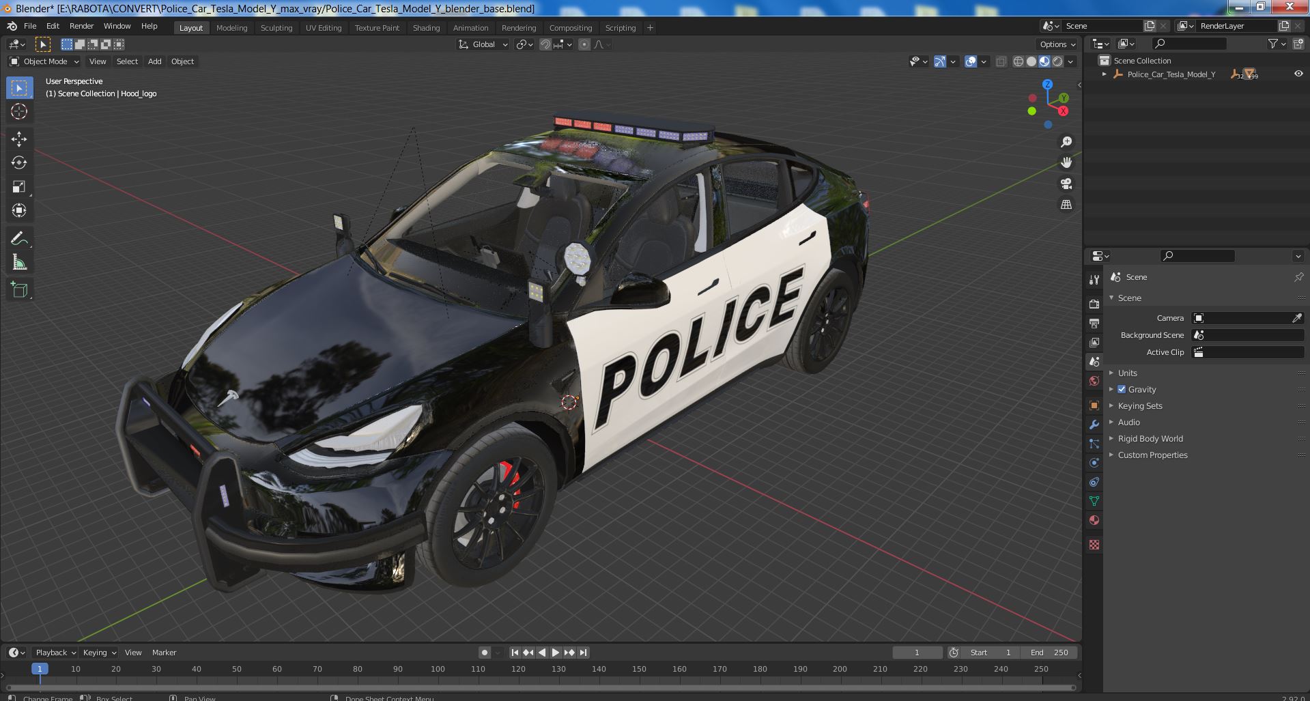The width and height of the screenshot is (1310, 701).
Task: Open the Playback dropdown in timeline
Action: (x=55, y=653)
